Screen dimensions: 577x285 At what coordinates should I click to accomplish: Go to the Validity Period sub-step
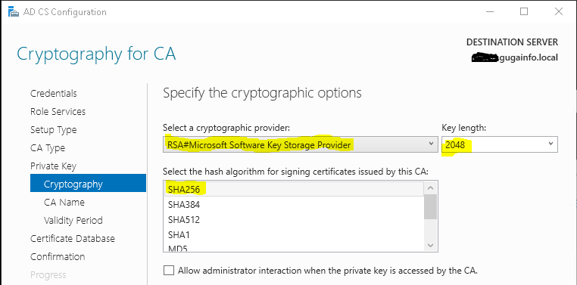pyautogui.click(x=73, y=220)
